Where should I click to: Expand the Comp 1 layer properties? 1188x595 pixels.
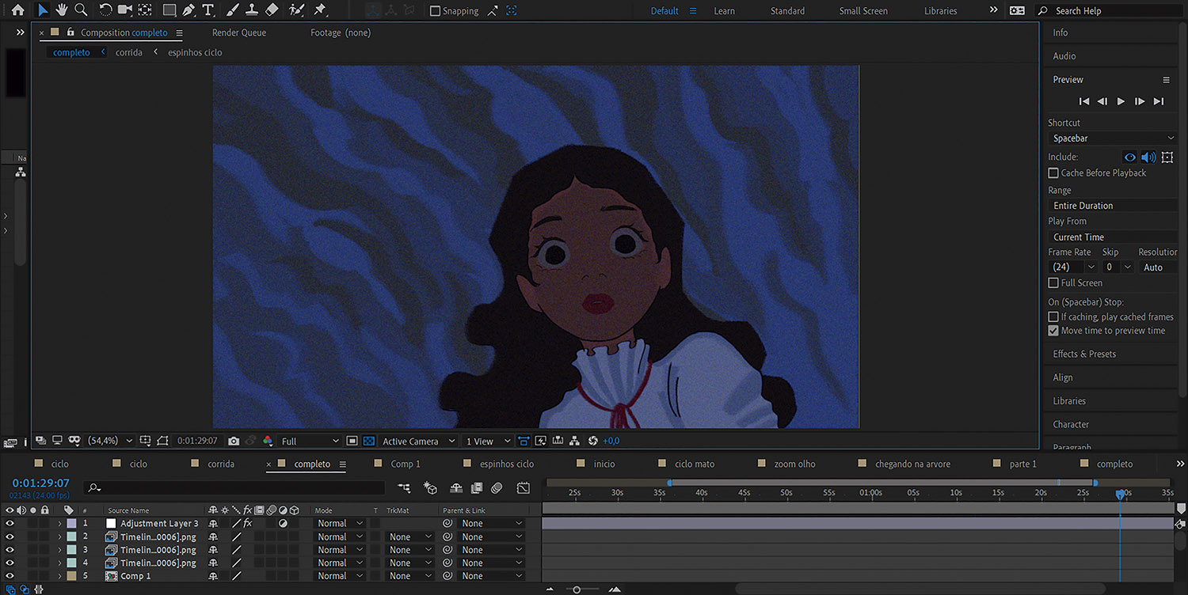59,576
